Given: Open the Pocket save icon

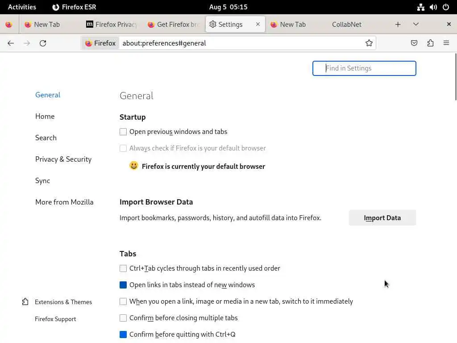Looking at the screenshot, I should (x=414, y=43).
